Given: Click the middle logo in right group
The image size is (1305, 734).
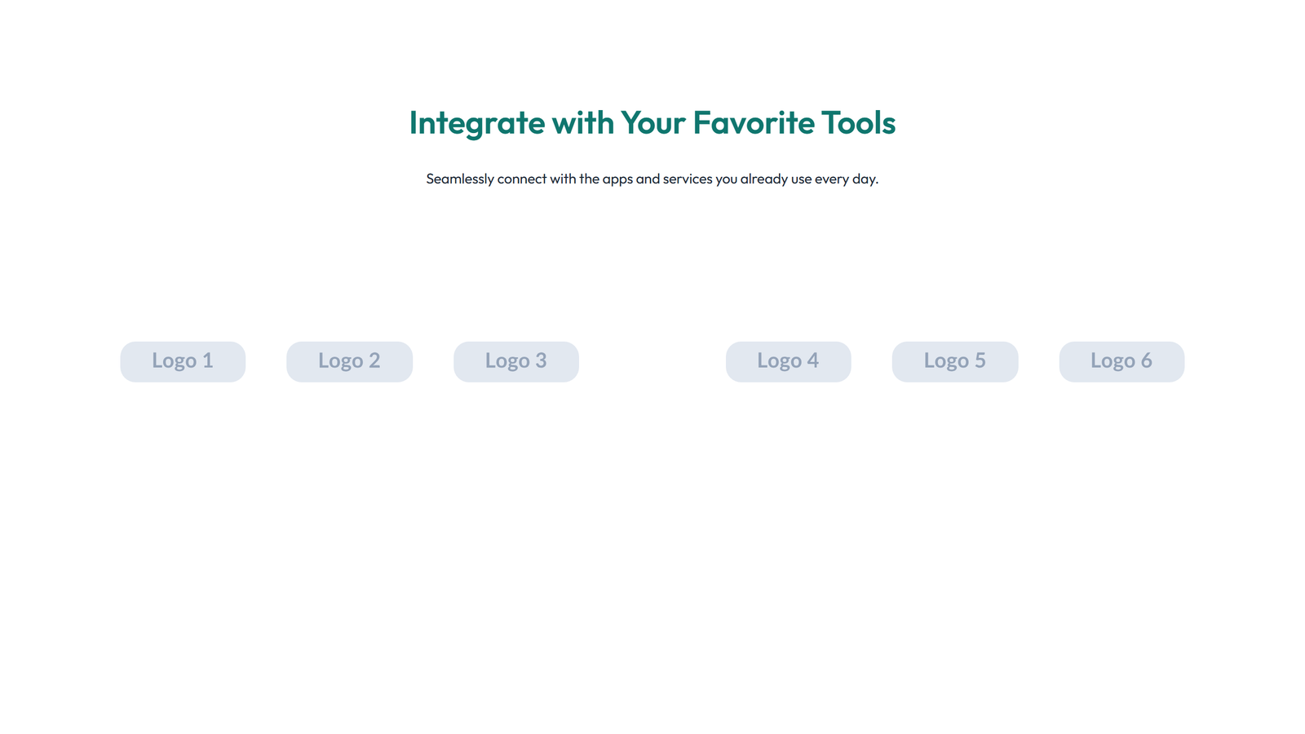Looking at the screenshot, I should pos(954,361).
